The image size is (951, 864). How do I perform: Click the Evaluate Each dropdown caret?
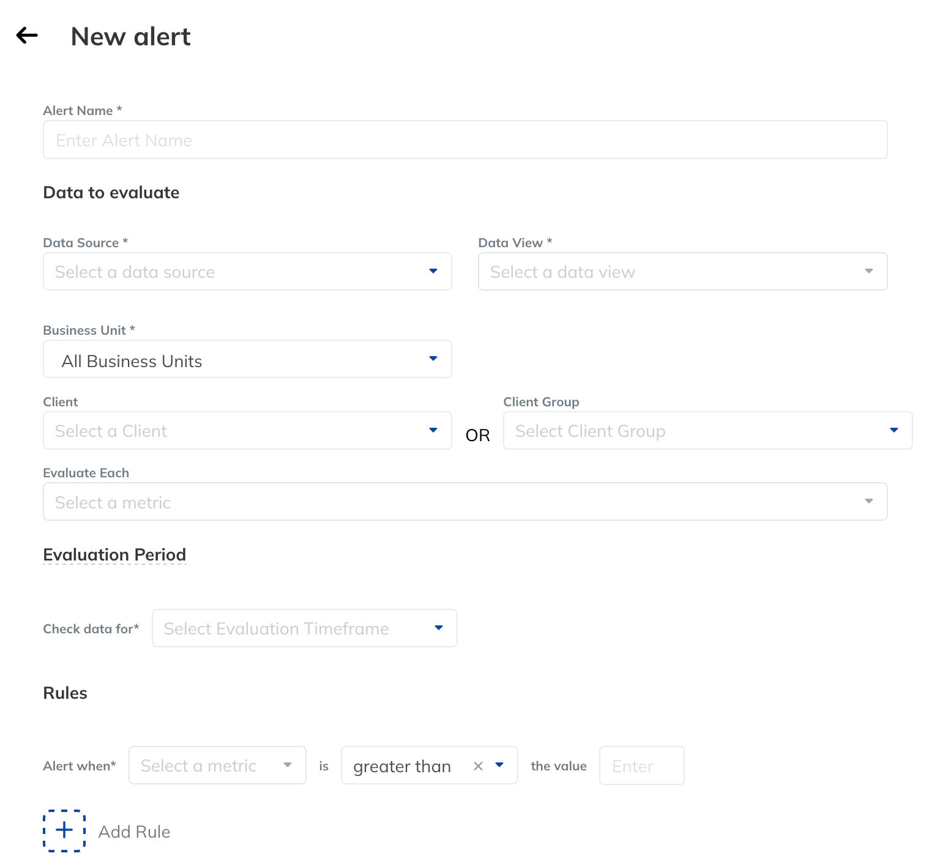(x=868, y=501)
